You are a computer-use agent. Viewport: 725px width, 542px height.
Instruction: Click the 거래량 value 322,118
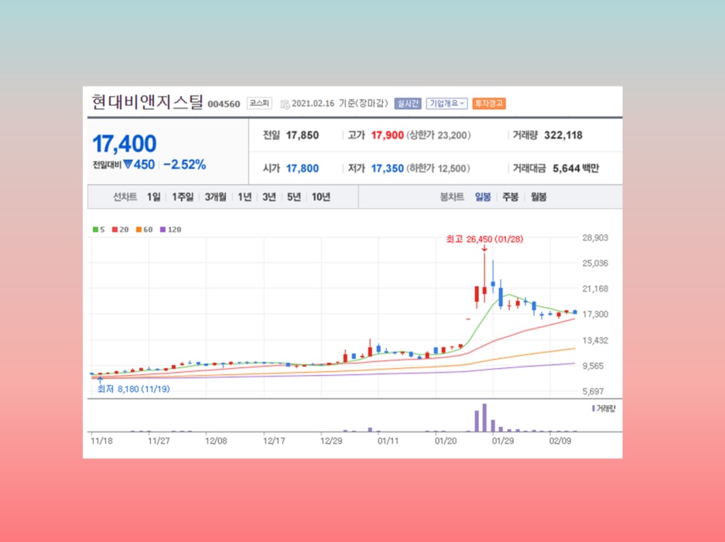tap(563, 135)
